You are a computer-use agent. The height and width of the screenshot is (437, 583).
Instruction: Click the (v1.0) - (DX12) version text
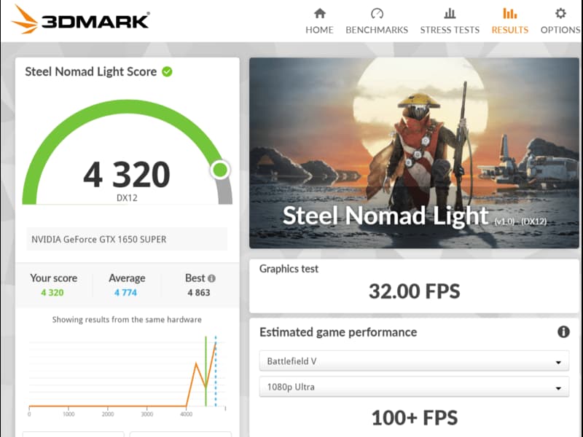pyautogui.click(x=520, y=221)
